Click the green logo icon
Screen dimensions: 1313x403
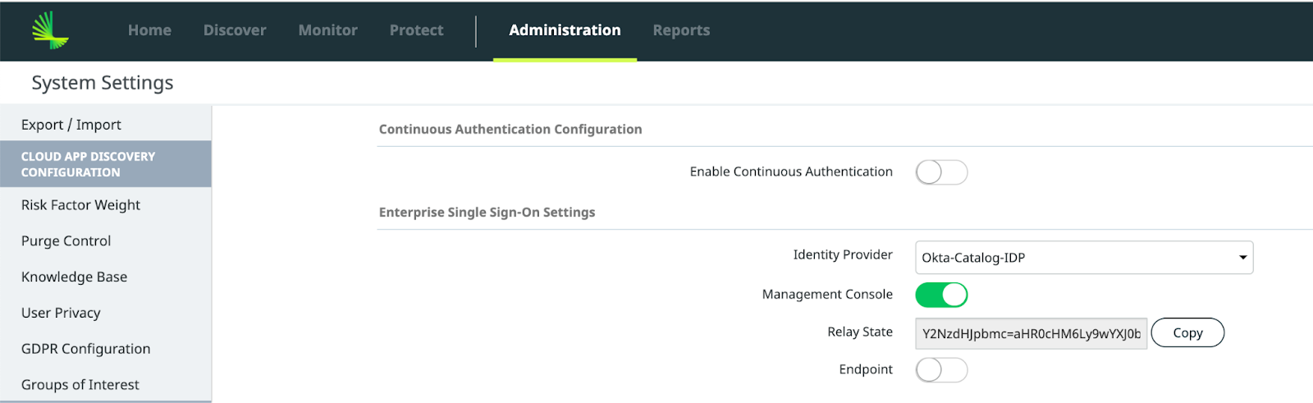click(x=50, y=30)
